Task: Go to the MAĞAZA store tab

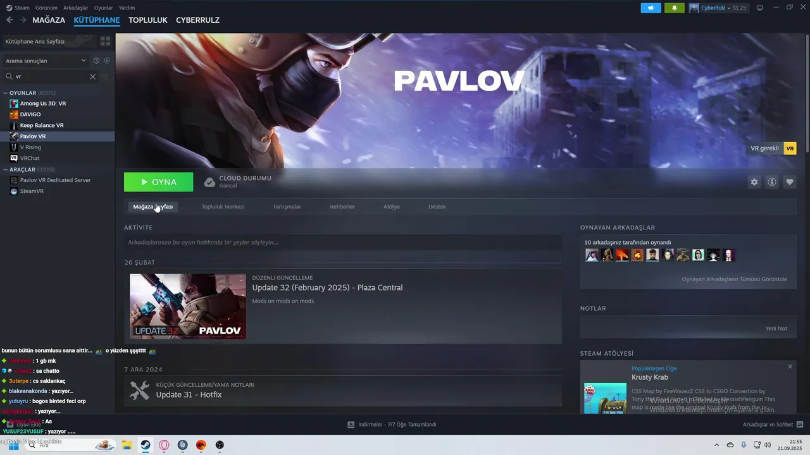Action: [x=49, y=20]
